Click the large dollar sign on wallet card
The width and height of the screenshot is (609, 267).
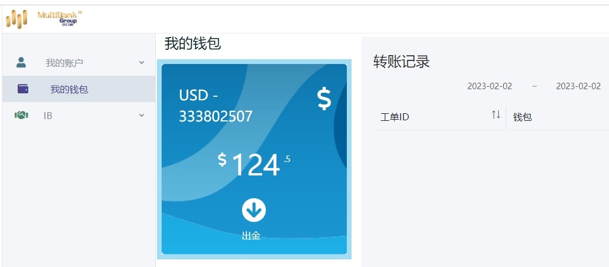pyautogui.click(x=324, y=99)
